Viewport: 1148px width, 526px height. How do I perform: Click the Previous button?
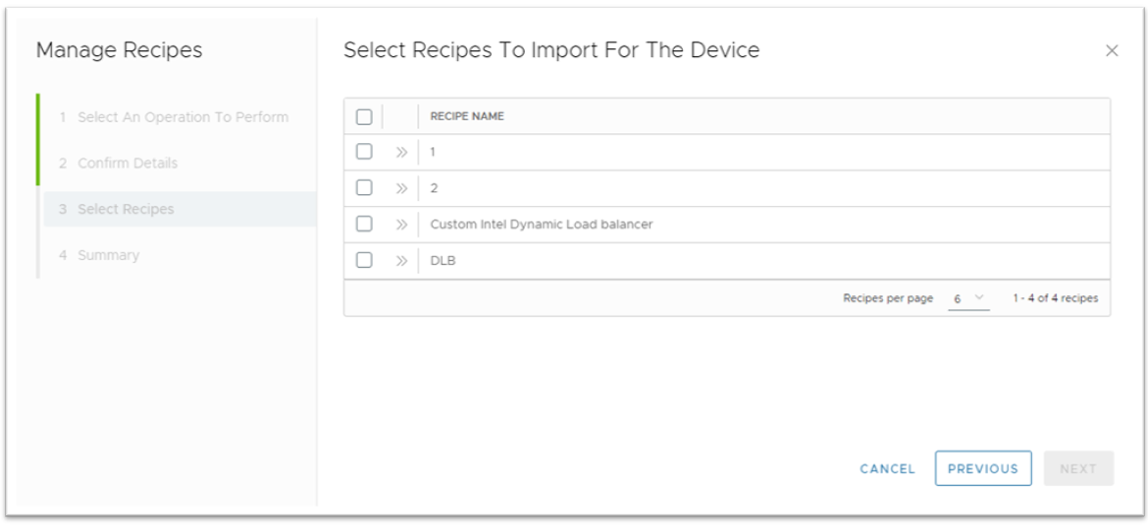click(982, 469)
